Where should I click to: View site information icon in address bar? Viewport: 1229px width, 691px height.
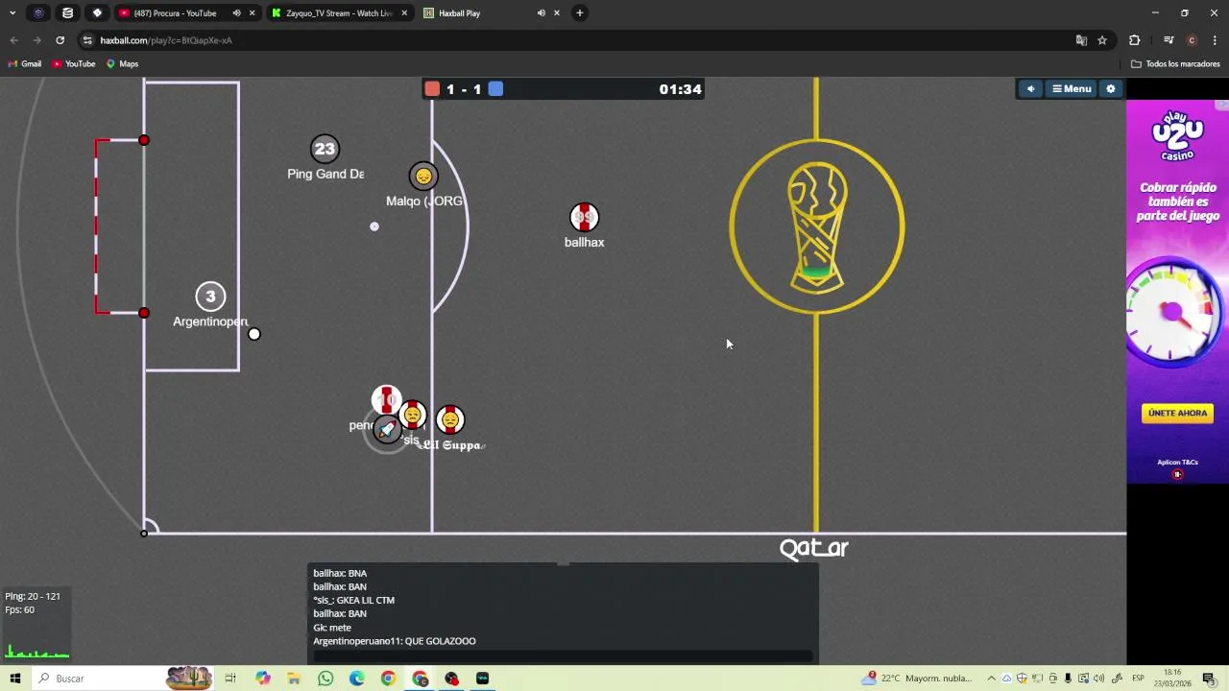pos(87,40)
